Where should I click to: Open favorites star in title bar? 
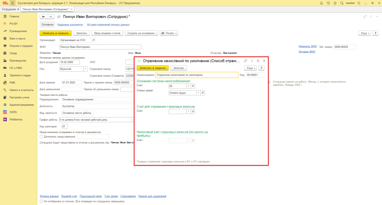click(335, 3)
